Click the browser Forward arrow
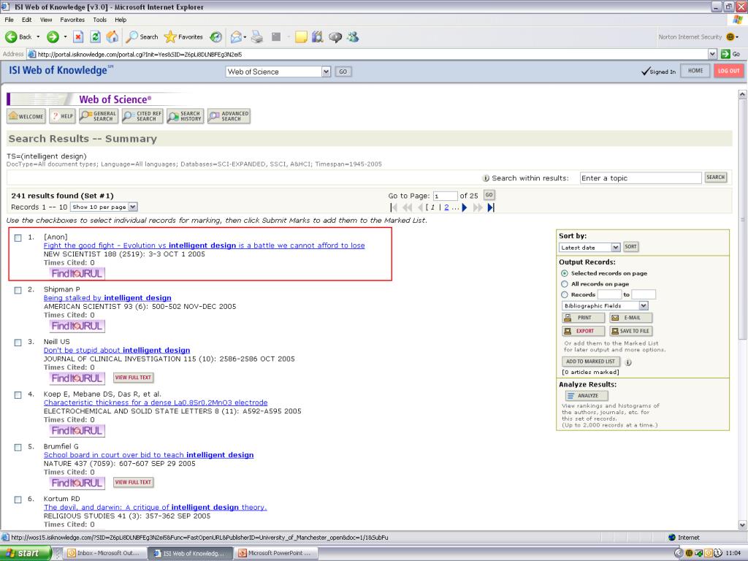The image size is (748, 561). [53, 37]
